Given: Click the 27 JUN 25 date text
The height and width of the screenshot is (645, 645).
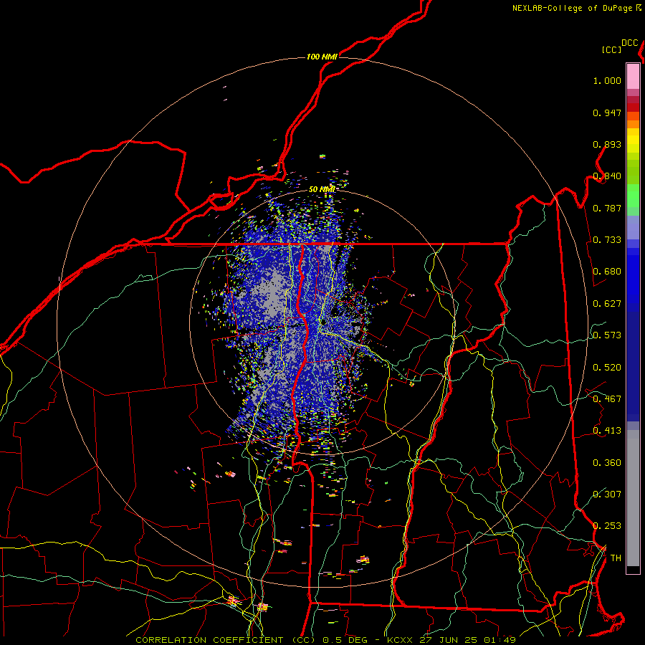Looking at the screenshot, I should pyautogui.click(x=449, y=640).
